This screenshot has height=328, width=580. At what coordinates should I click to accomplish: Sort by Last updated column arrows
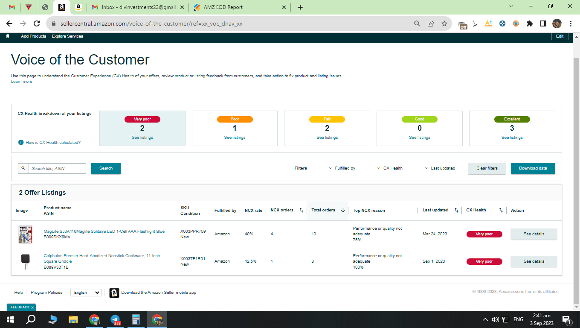pyautogui.click(x=456, y=210)
